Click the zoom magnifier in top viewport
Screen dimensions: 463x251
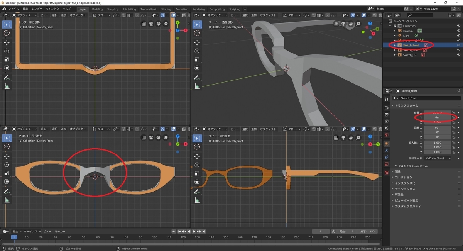(x=166, y=24)
